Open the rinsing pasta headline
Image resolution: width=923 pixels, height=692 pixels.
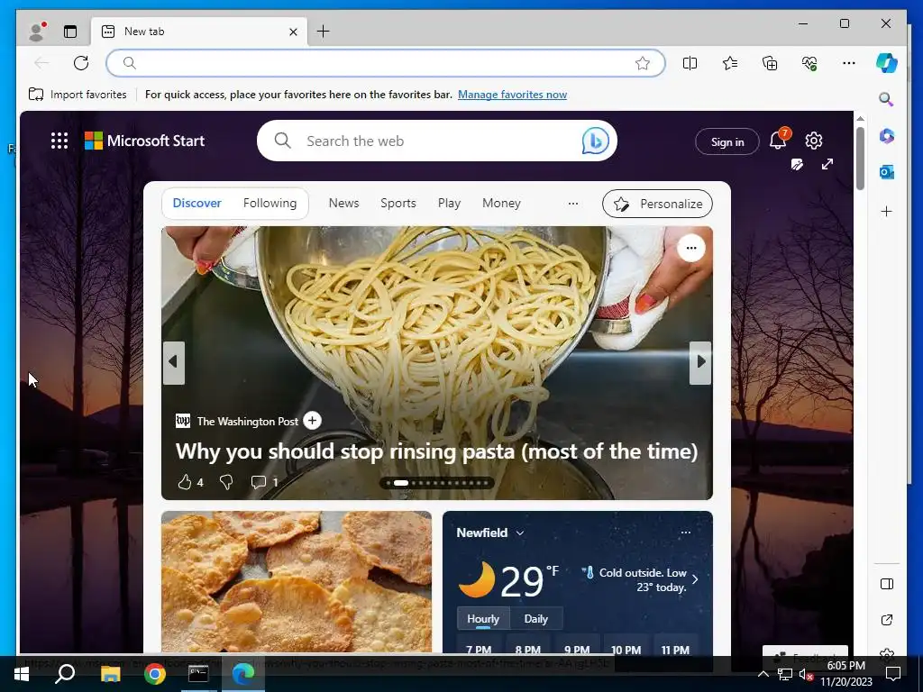coord(436,451)
